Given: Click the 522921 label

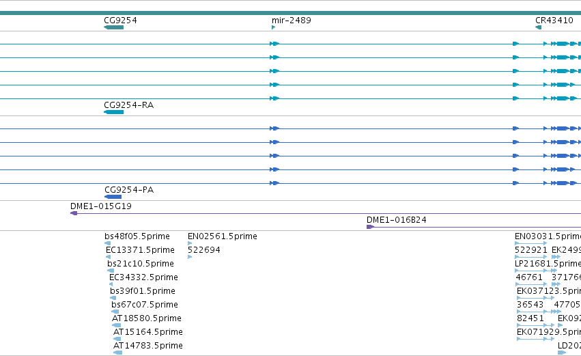Looking at the screenshot, I should (531, 250).
